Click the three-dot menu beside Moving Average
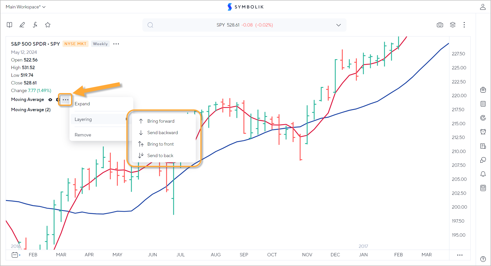This screenshot has width=491, height=266. point(66,100)
